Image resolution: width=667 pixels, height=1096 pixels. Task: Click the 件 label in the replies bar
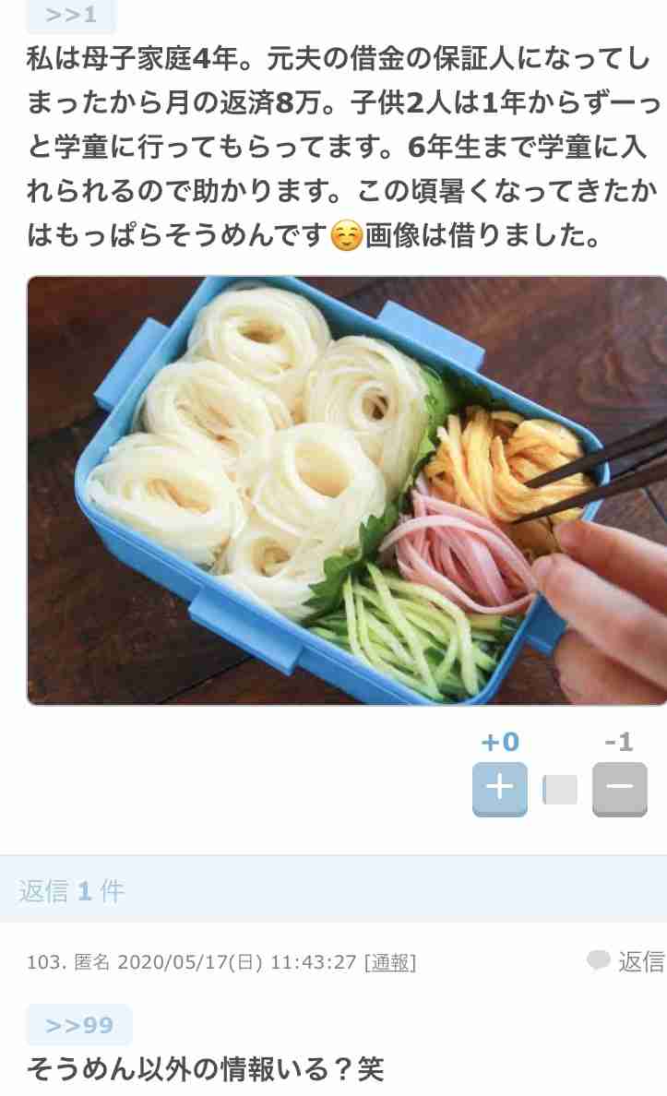[x=112, y=890]
